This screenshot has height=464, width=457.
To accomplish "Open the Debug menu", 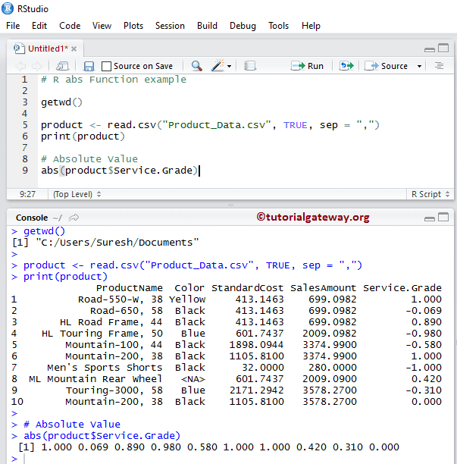I will 243,26.
